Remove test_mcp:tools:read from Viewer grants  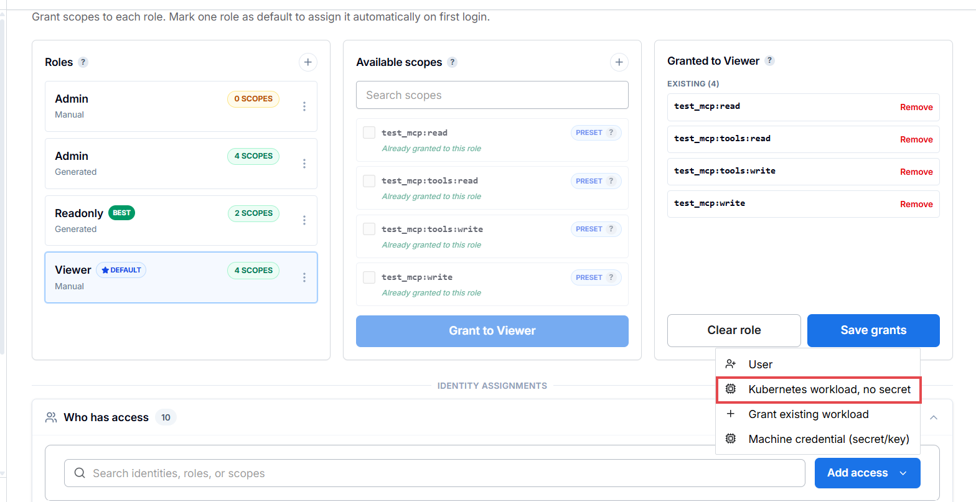click(916, 139)
